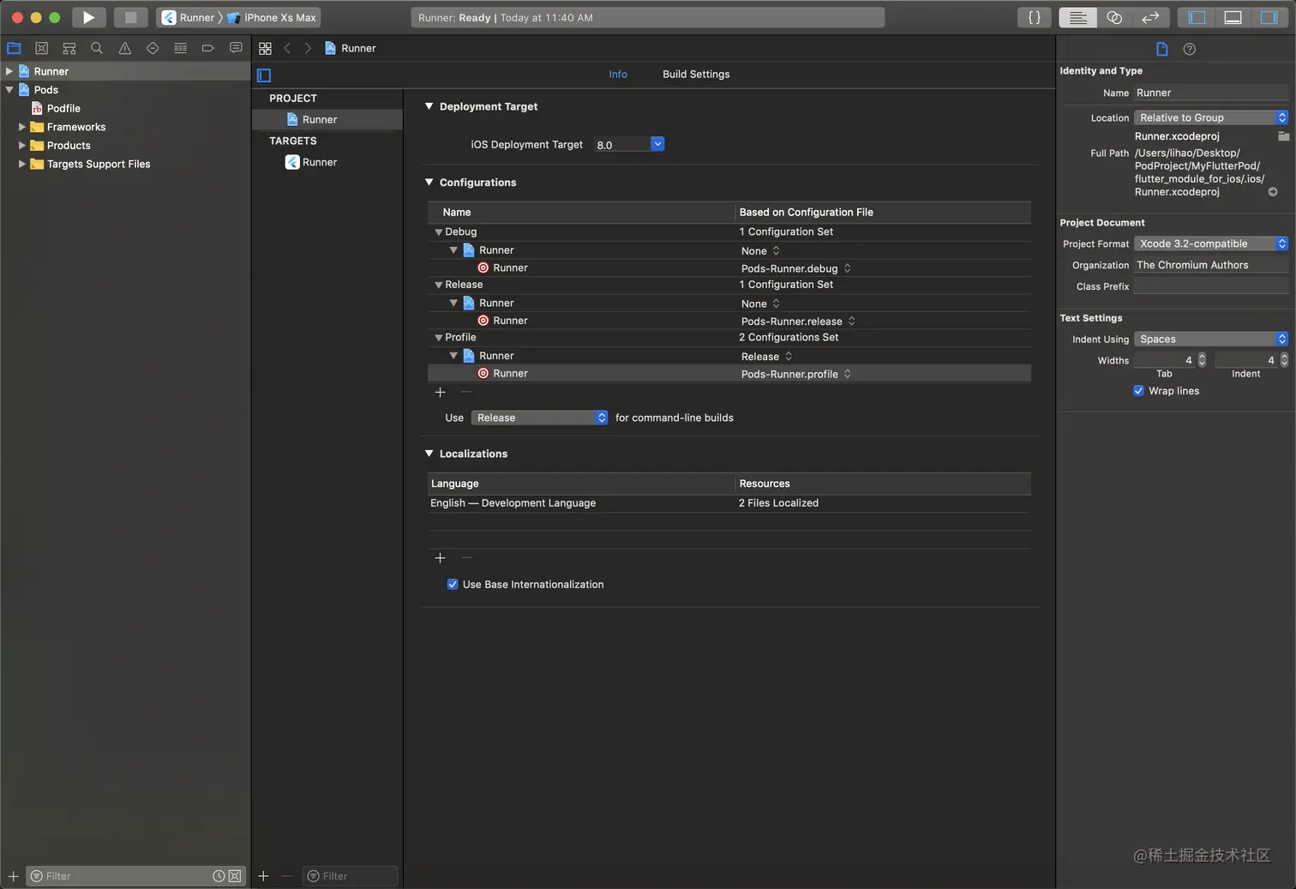Toggle the Debug area visibility
The image size is (1296, 889).
[1233, 17]
